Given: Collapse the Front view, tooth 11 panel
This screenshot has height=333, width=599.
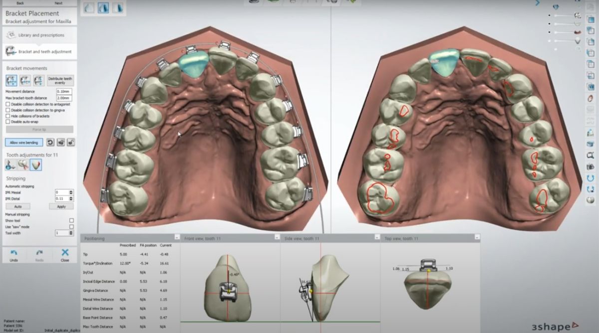Looking at the screenshot, I should pyautogui.click(x=277, y=238).
